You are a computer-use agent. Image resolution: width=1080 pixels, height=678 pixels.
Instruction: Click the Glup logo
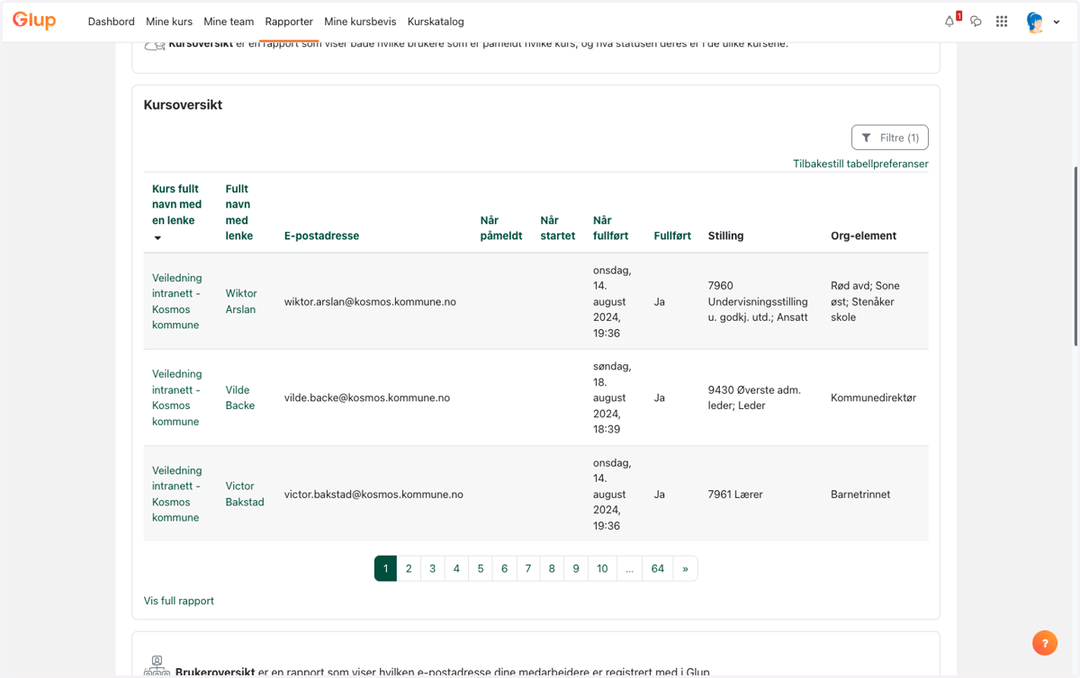34,20
